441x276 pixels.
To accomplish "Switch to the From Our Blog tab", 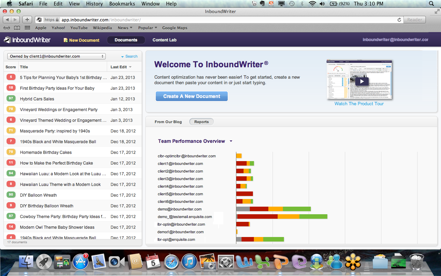I will (x=168, y=122).
